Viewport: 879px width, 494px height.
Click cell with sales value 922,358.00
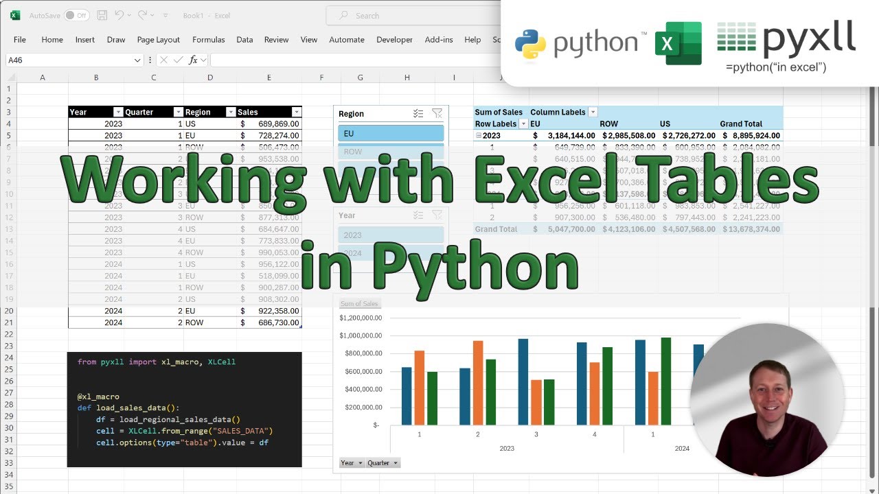coord(269,311)
